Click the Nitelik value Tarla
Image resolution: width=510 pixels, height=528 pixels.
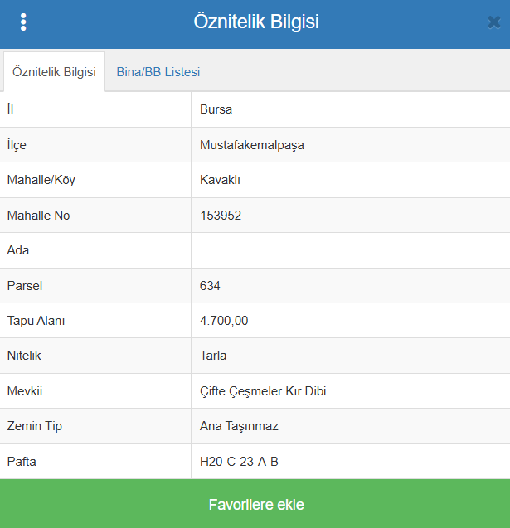click(x=213, y=356)
